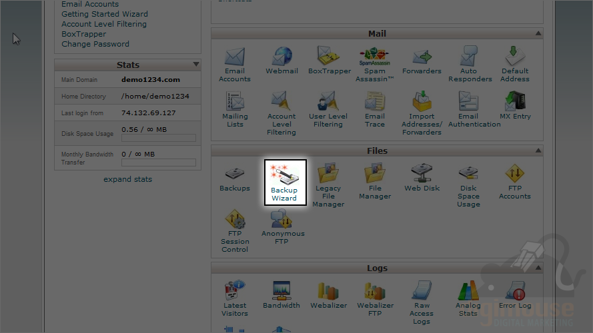Open Web Disk
Screen dimensions: 593x333
point(422,178)
